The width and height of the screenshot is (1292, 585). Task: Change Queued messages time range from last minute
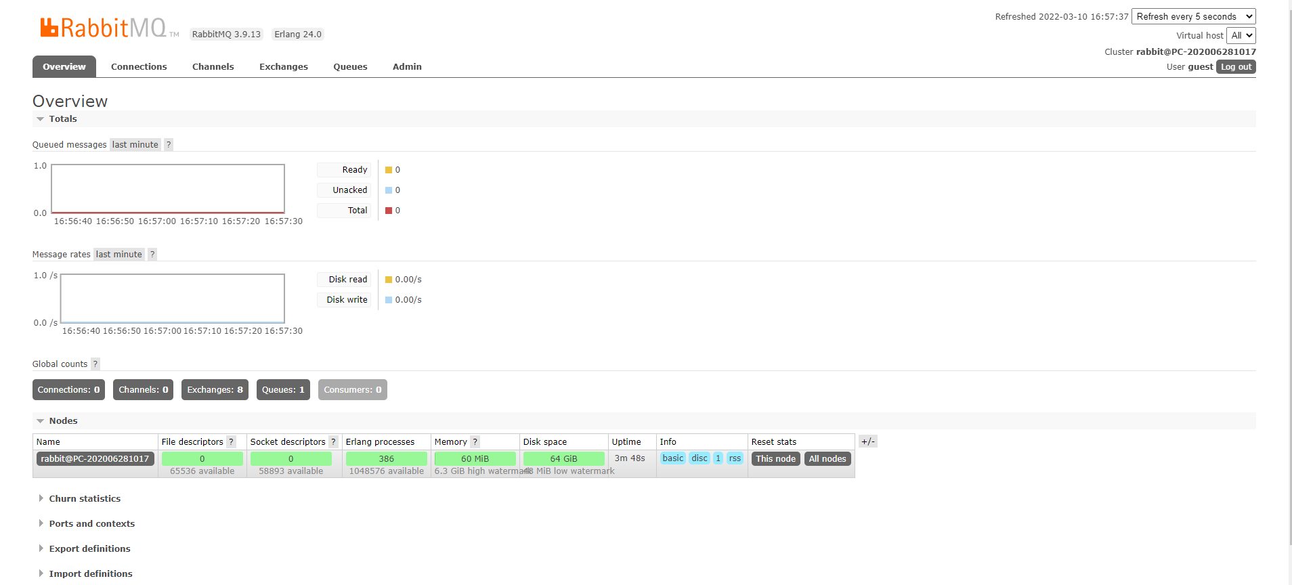click(x=135, y=144)
